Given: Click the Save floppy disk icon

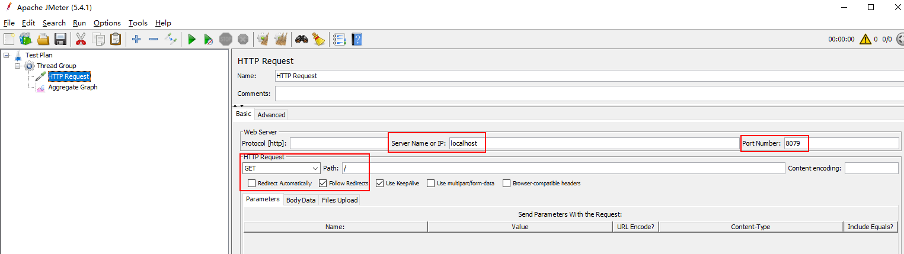Looking at the screenshot, I should click(60, 40).
